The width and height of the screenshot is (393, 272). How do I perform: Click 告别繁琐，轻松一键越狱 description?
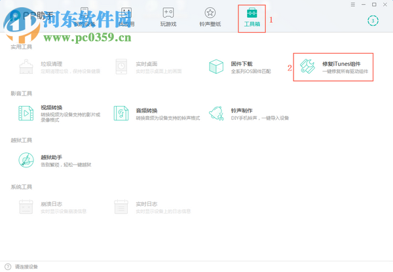point(66,165)
